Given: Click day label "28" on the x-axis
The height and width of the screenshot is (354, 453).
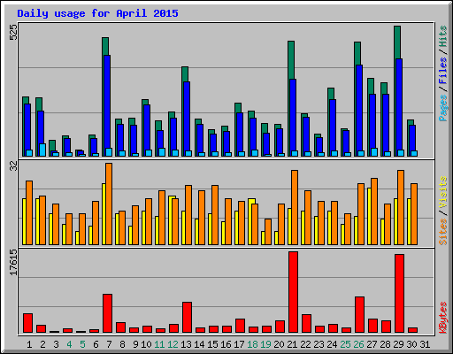Looking at the screenshot, I should pos(385,344).
